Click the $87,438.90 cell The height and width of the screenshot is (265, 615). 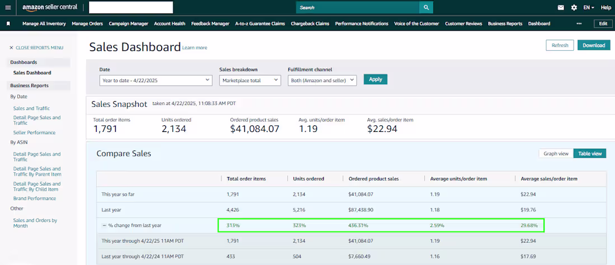pos(361,210)
